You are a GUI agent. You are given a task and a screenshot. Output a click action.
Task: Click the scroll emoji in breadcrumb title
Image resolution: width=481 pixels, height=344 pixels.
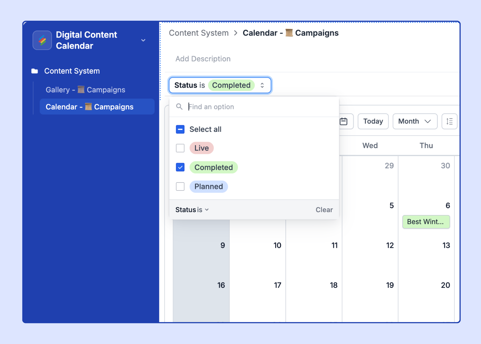(289, 33)
